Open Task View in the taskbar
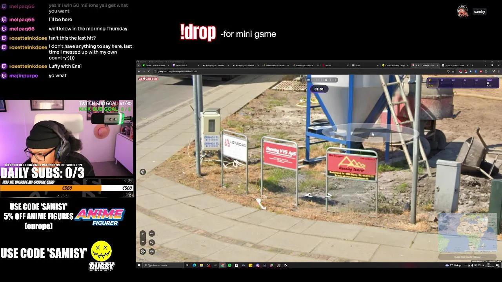This screenshot has width=502, height=282. 187,266
